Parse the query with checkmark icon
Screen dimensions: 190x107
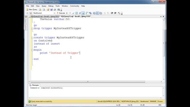click(73, 13)
